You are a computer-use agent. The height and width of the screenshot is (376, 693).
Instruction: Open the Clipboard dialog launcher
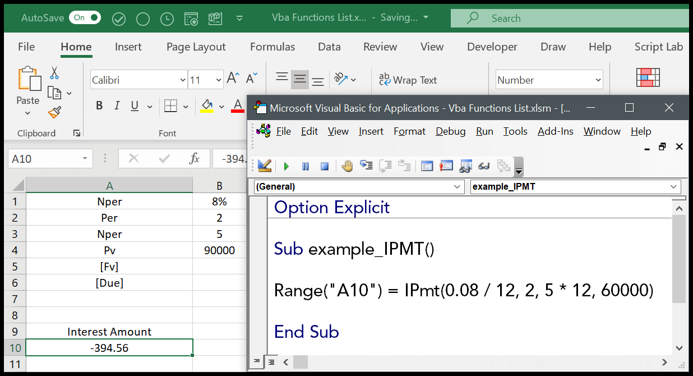[77, 134]
